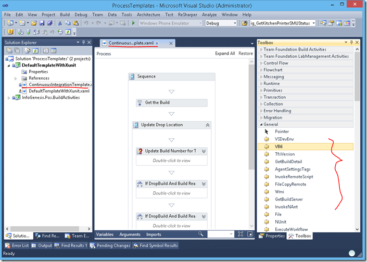Image resolution: width=367 pixels, height=262 pixels.
Task: Click the Get Latest Version source control icon
Action: (21, 32)
